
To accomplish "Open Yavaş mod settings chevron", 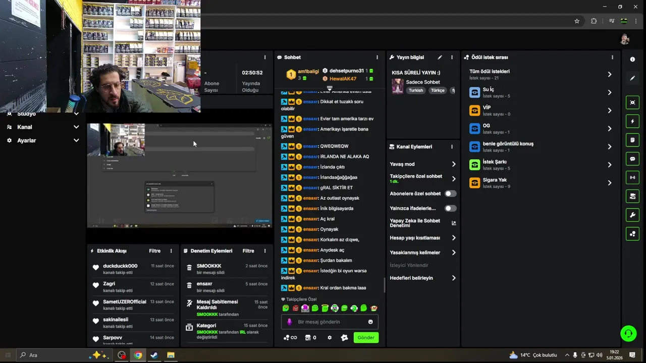I will coord(453,164).
